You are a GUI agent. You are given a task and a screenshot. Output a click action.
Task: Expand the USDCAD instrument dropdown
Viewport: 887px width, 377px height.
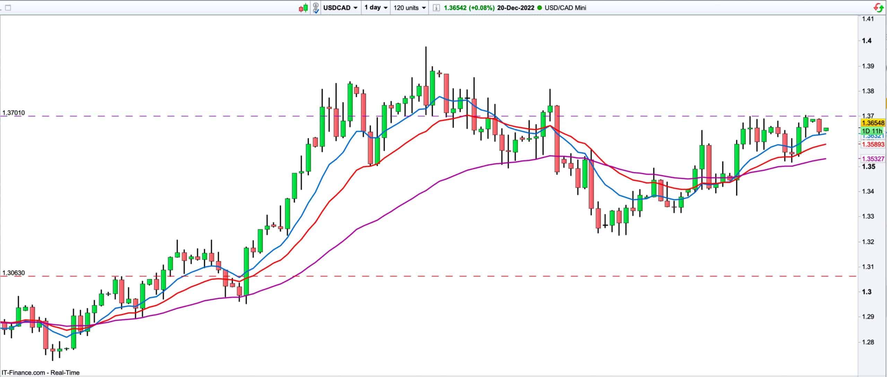[340, 8]
